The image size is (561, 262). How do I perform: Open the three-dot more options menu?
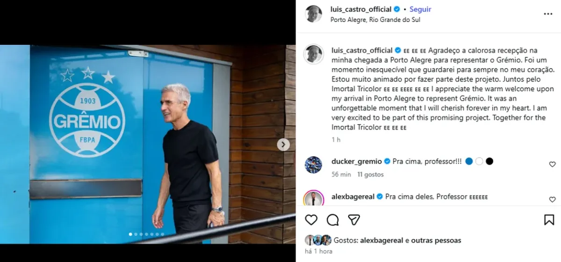pos(548,14)
